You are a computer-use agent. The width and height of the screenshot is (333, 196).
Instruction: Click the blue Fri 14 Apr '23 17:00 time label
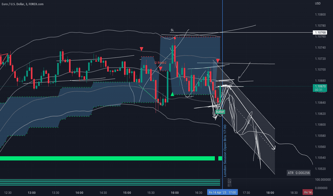point(222,192)
